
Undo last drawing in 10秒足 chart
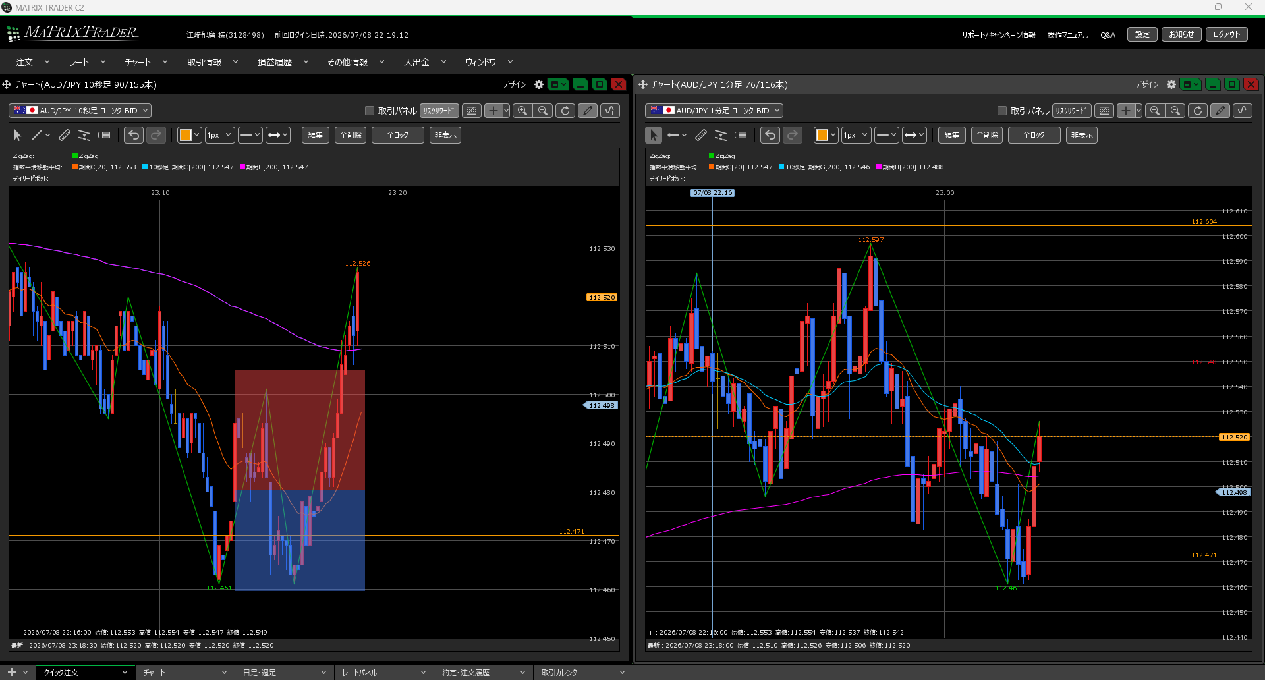click(x=134, y=135)
